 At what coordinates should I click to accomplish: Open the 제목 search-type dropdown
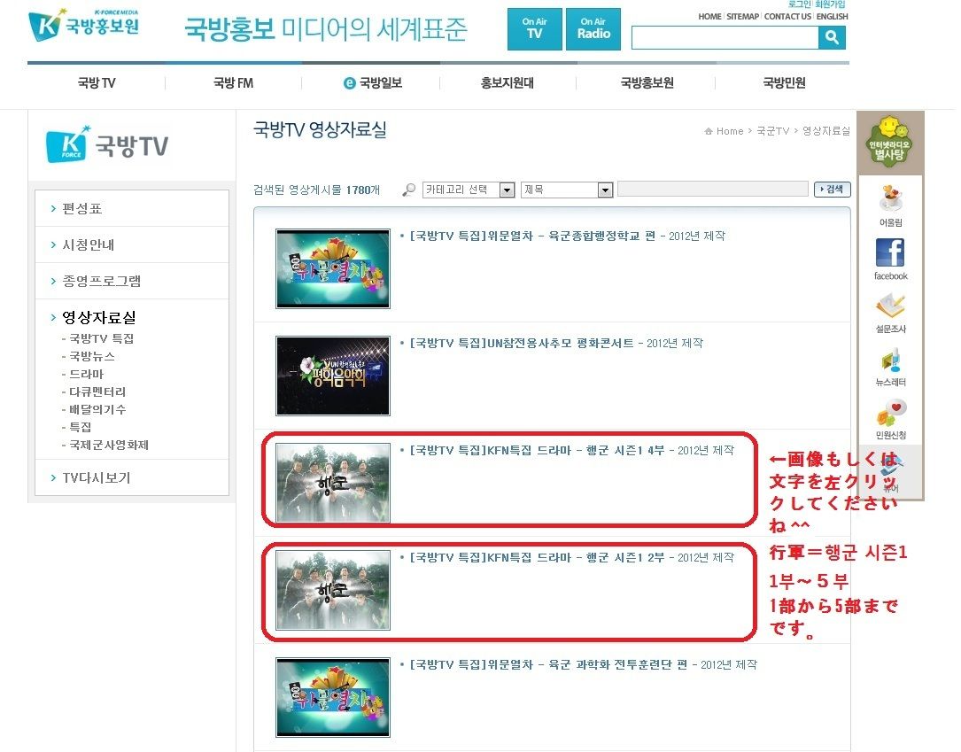coord(567,190)
